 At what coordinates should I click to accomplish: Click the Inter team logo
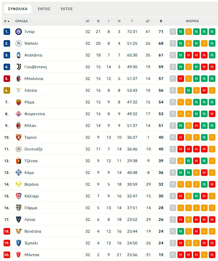tap(18, 32)
